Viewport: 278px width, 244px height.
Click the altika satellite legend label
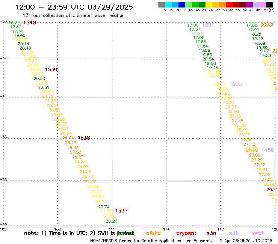coord(153,233)
